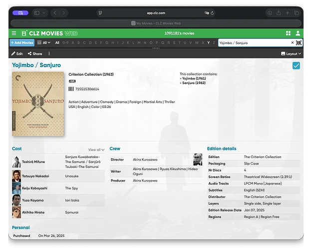Image resolution: width=312 pixels, height=250 pixels.
Task: Click the purple screen-sharing pill indicator
Action: coord(20,13)
